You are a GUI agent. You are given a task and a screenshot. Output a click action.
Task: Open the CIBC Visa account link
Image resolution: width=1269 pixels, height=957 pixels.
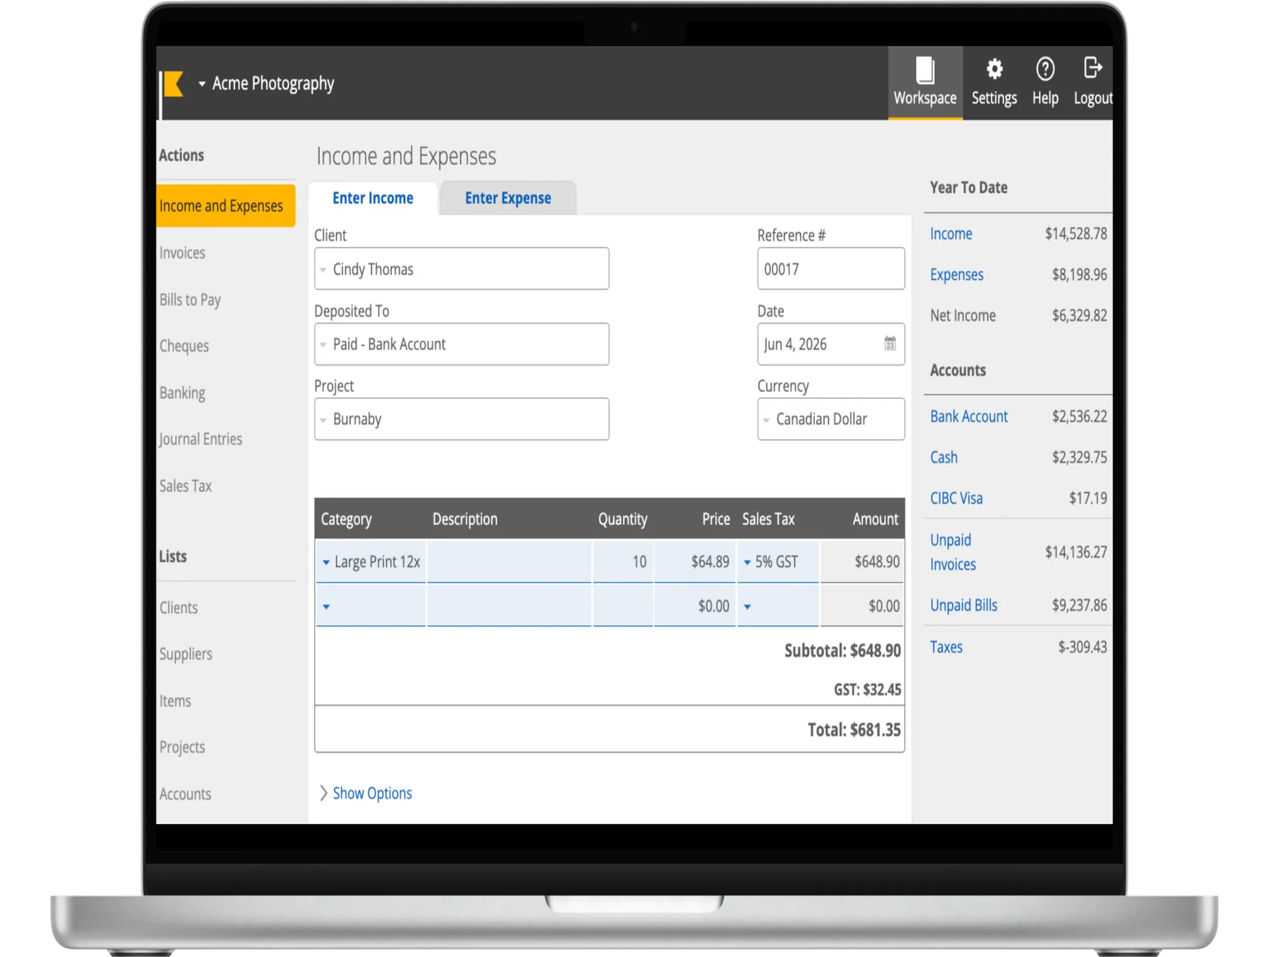click(956, 498)
